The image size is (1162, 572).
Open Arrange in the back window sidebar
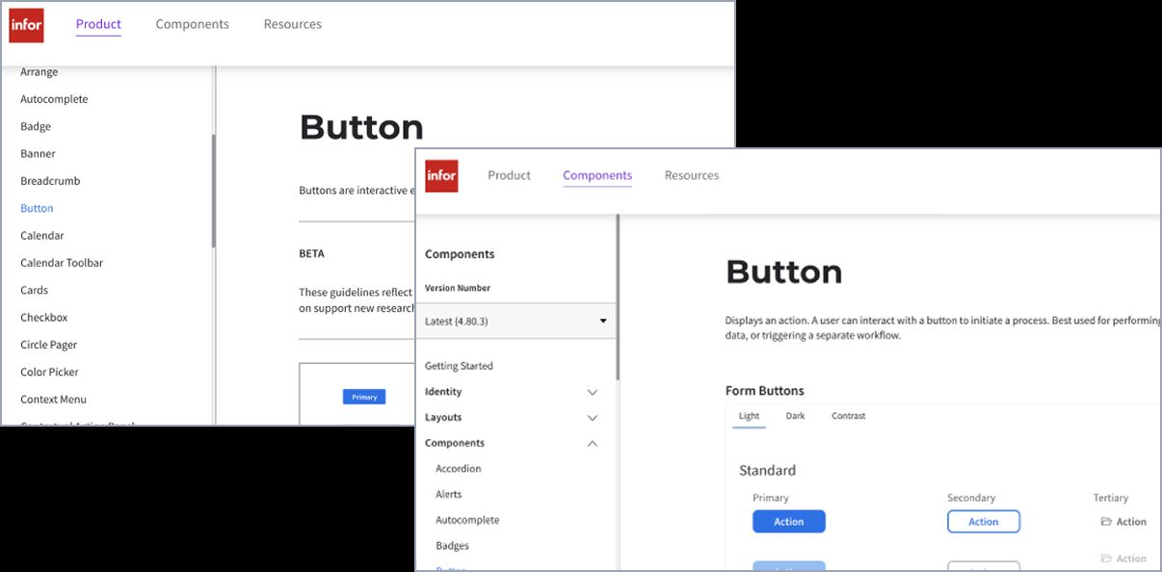click(40, 72)
